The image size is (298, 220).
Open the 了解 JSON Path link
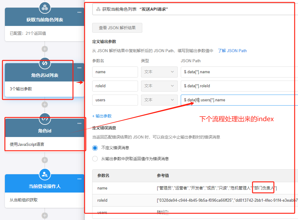coord(232,51)
